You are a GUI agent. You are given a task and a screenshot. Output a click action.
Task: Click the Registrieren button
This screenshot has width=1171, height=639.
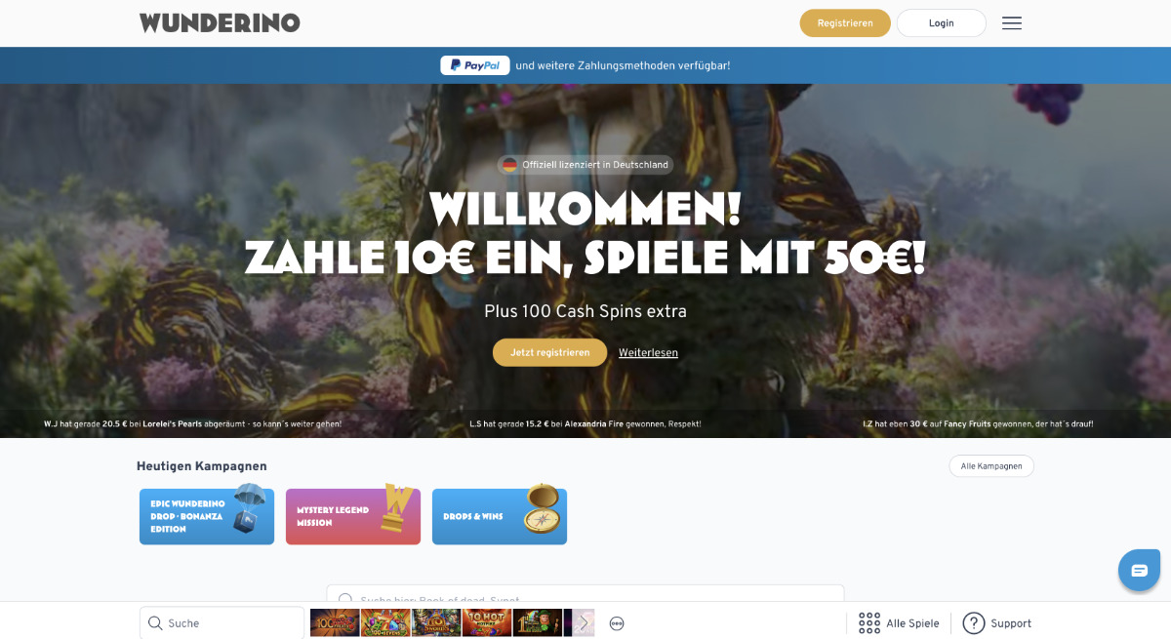pos(845,23)
